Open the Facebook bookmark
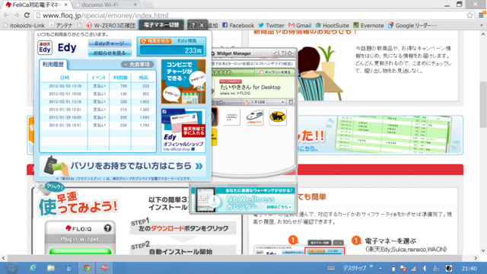 238,25
